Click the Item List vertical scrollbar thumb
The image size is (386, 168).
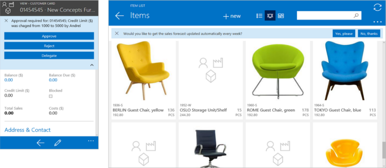pos(384,150)
